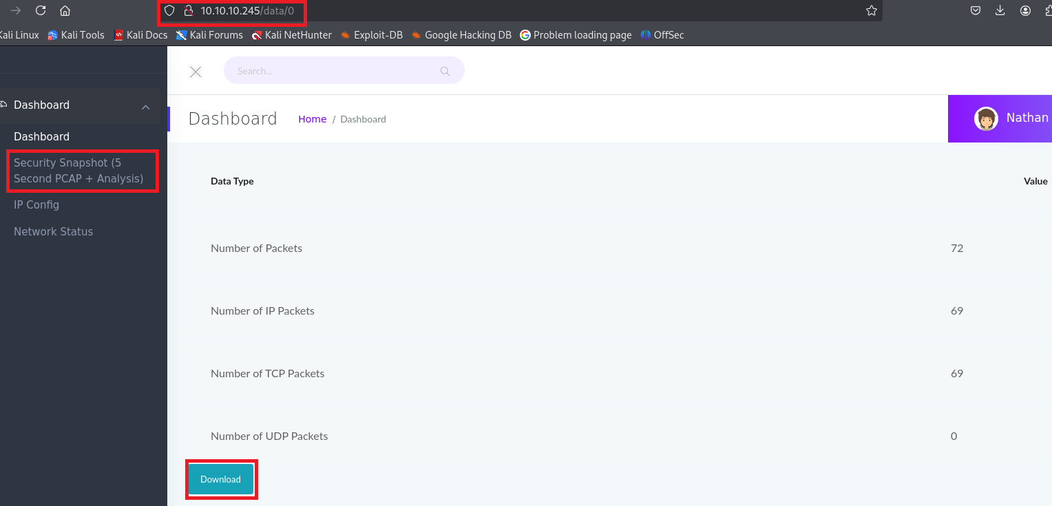
Task: Select Network Status in the sidebar
Action: 53,231
